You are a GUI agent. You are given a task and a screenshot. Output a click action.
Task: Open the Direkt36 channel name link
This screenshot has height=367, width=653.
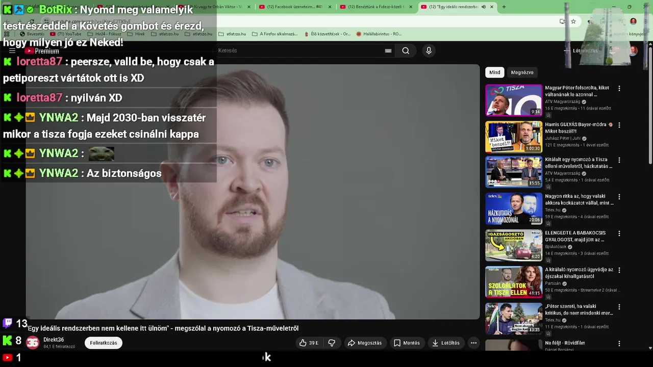tap(54, 340)
